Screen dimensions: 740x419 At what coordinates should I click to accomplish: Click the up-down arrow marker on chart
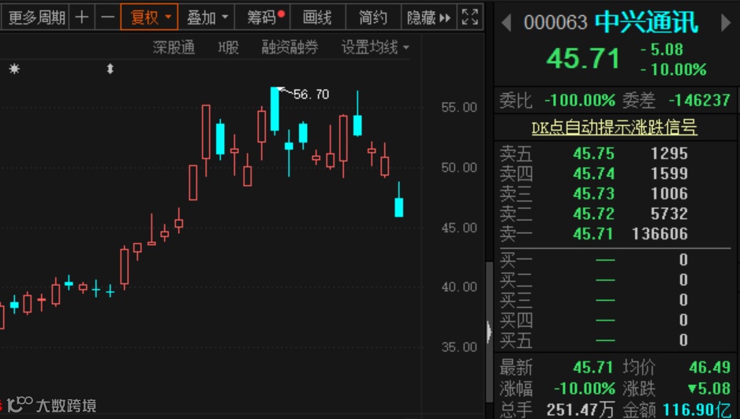[110, 69]
